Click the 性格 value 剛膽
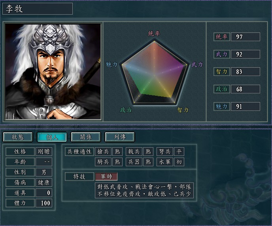This screenshot has width=272, height=226. (x=44, y=152)
